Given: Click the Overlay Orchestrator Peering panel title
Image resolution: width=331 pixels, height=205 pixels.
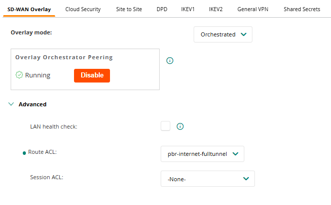Looking at the screenshot, I should point(64,57).
